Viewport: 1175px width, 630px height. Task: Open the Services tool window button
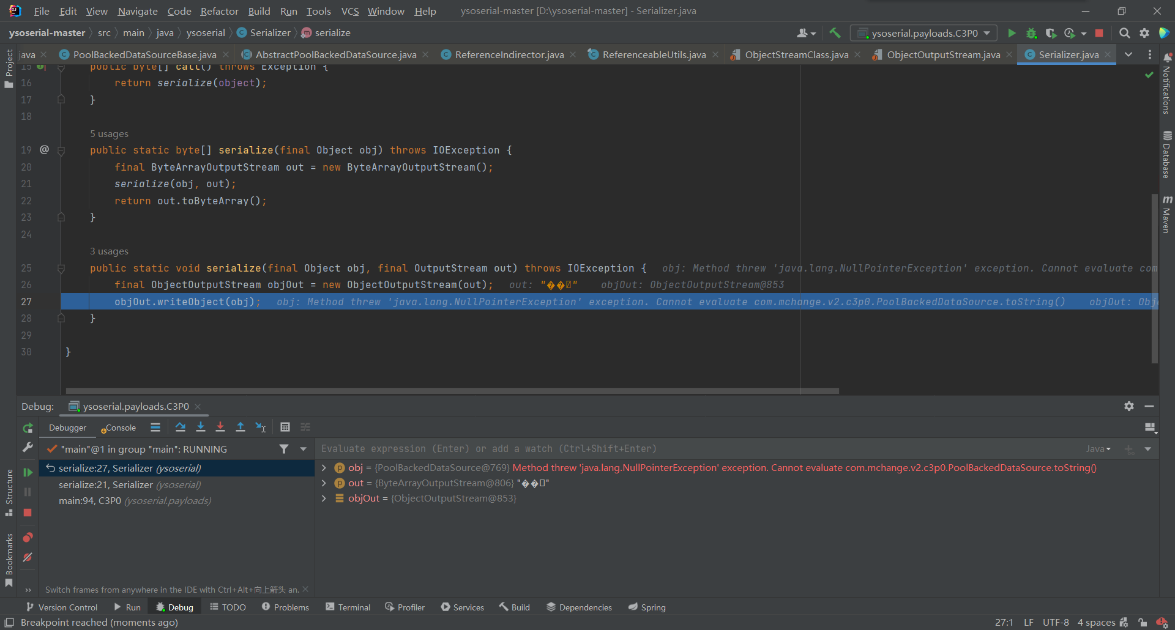pos(462,607)
